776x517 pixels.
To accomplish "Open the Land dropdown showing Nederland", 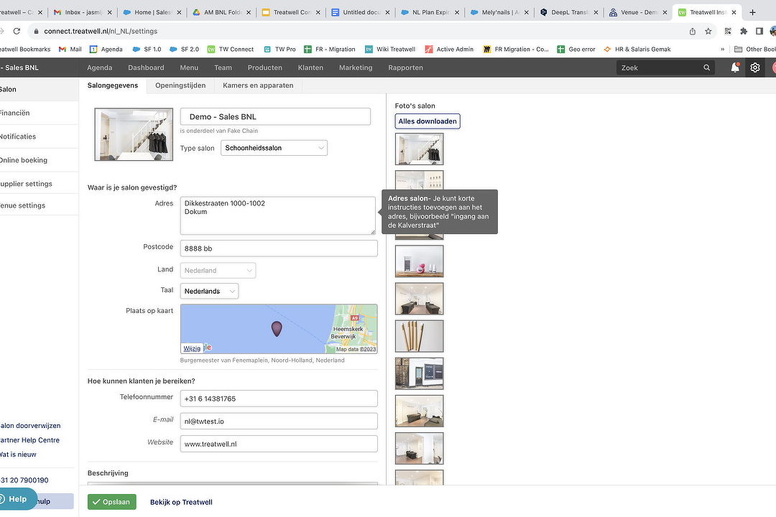I will (218, 271).
